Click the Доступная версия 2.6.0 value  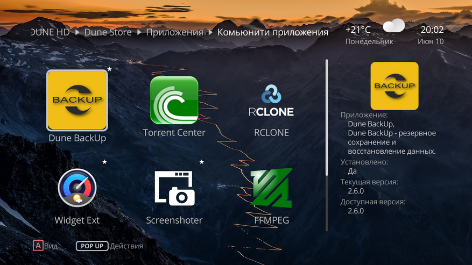coord(356,211)
